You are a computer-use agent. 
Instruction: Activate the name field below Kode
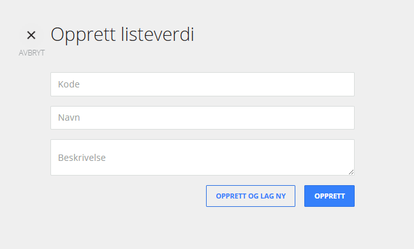[x=202, y=118]
